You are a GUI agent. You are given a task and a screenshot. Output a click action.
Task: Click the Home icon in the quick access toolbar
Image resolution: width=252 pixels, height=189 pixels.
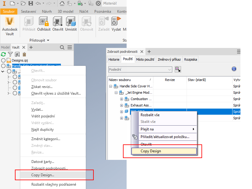62,3
